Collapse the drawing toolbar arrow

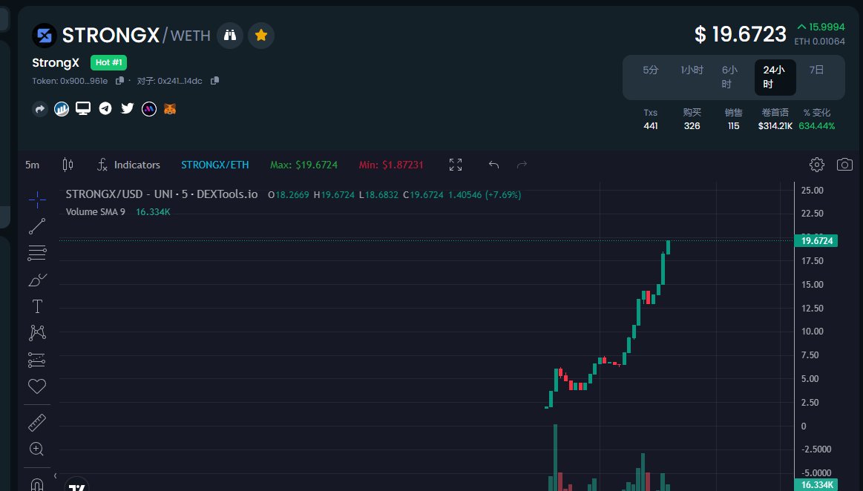55,475
